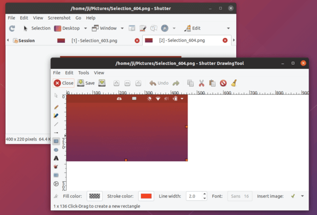This screenshot has width=317, height=215.
Task: Click the Edit button in Shutter toolbar
Action: pos(192,29)
